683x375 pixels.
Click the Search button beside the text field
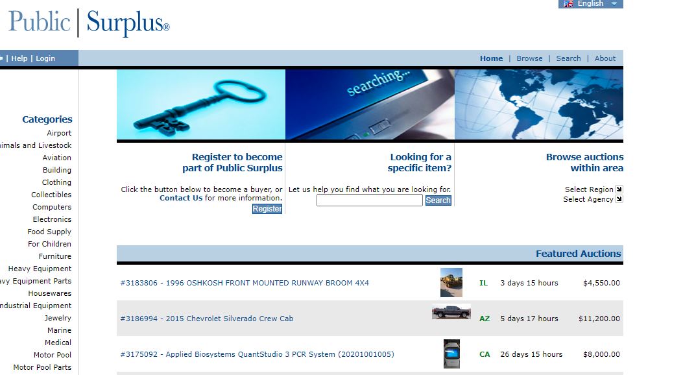click(438, 200)
